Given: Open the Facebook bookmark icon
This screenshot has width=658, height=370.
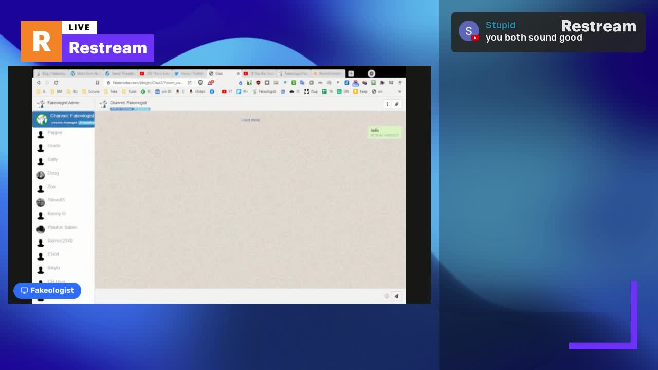Looking at the screenshot, I should click(212, 91).
